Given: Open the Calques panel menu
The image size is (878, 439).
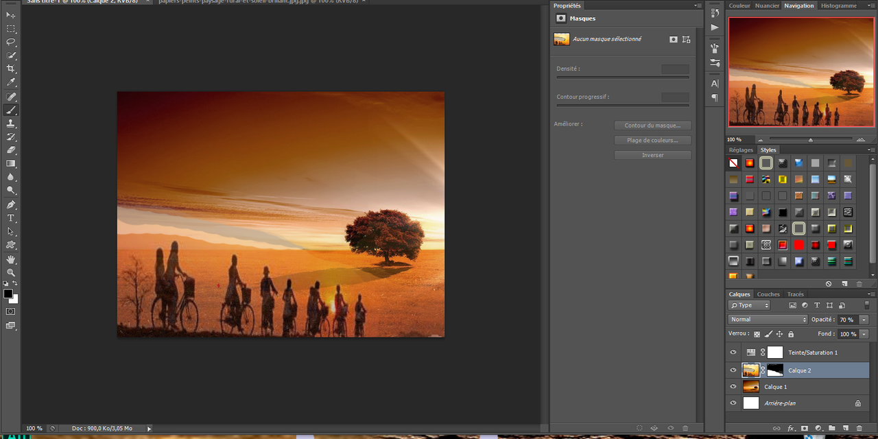Looking at the screenshot, I should click(871, 294).
